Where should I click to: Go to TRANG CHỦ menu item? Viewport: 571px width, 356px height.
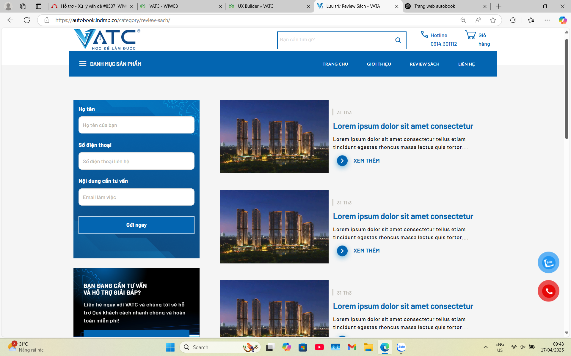tap(335, 64)
